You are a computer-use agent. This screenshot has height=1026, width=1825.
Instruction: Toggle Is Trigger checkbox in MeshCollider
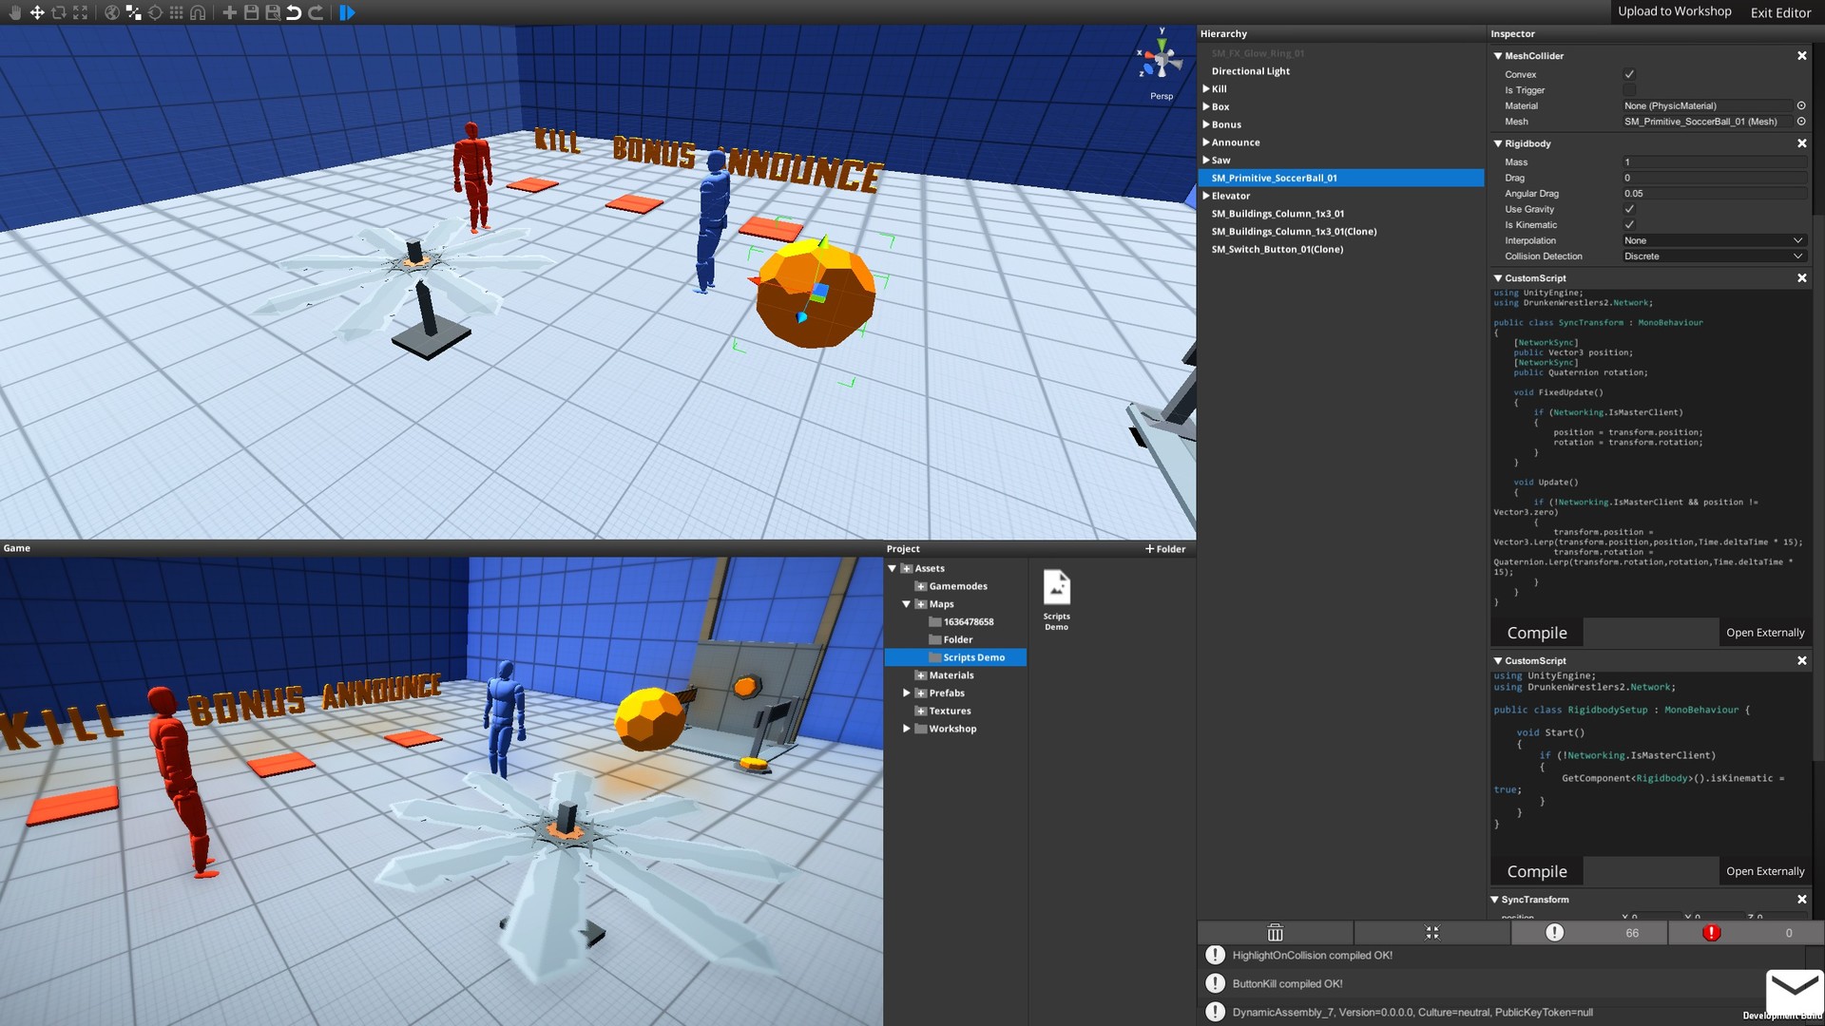1628,90
